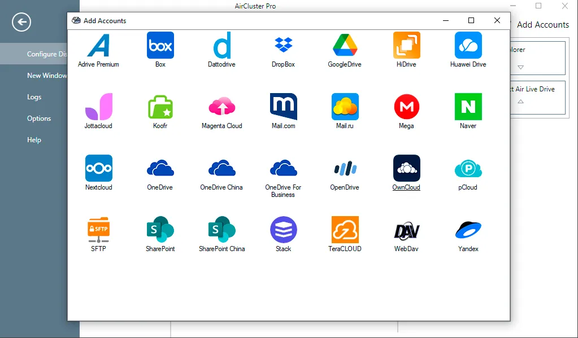Screen dimensions: 578x338
Task: Open the Options page
Action: click(x=40, y=118)
